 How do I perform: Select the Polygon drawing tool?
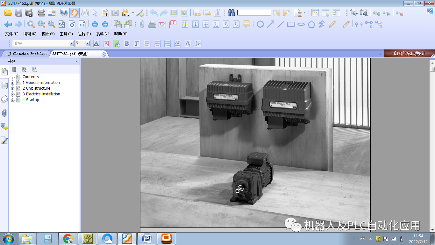point(311,24)
